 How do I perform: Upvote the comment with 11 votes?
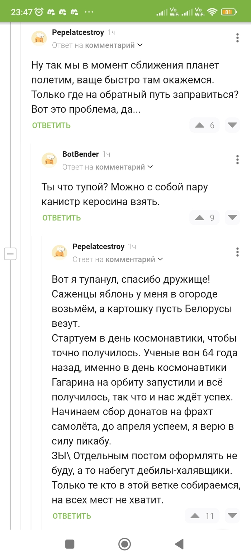195,516
